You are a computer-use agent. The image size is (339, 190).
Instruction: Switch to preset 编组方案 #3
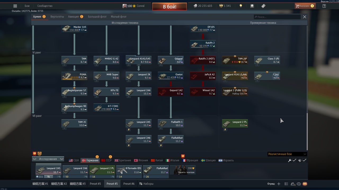tap(78, 184)
